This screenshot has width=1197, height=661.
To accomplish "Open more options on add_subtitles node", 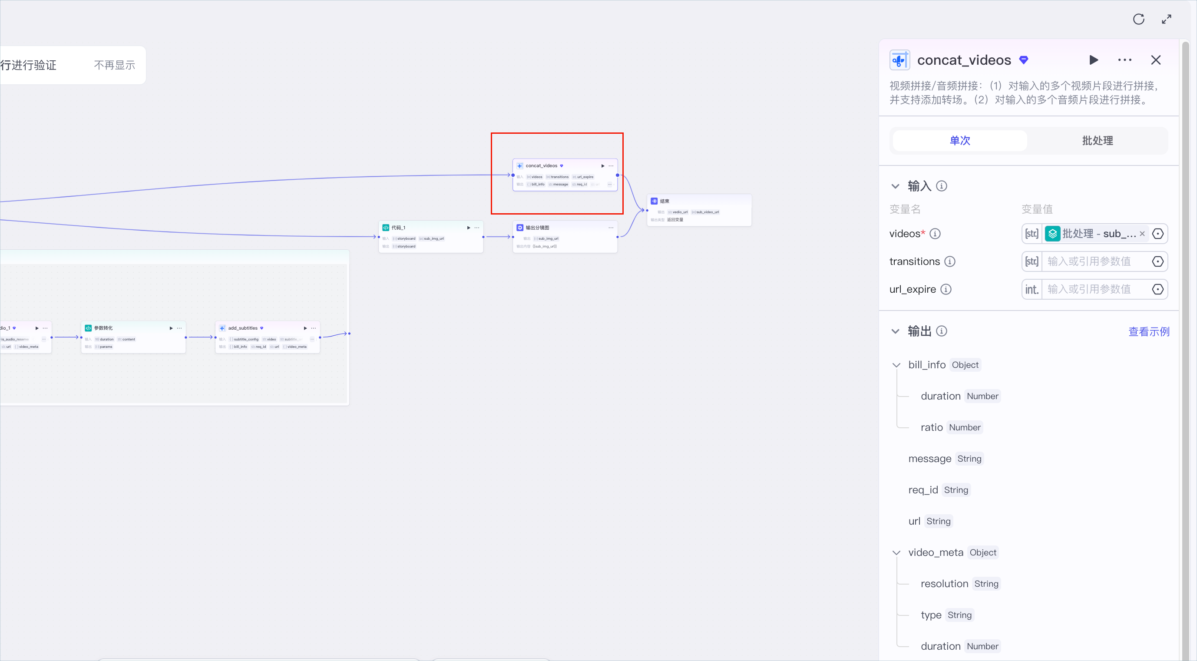I will pyautogui.click(x=314, y=328).
